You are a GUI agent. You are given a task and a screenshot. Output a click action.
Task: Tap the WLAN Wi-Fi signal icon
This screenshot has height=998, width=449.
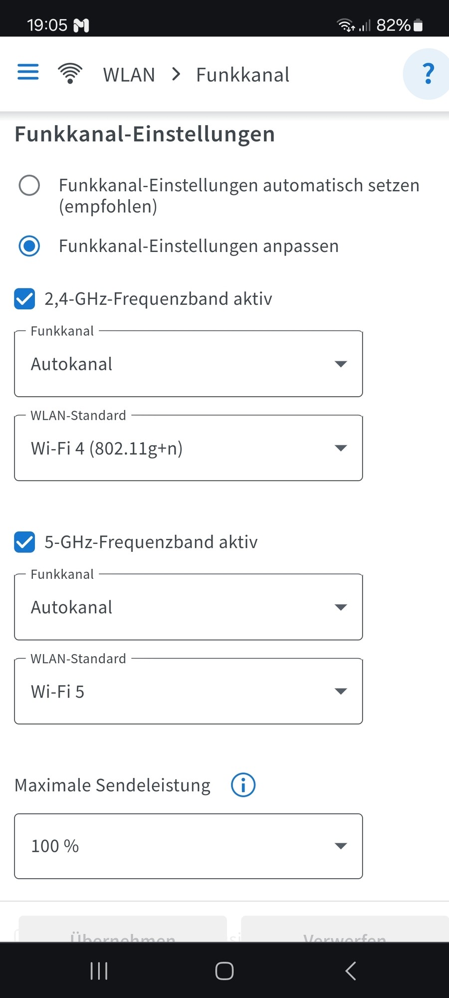[x=70, y=73]
